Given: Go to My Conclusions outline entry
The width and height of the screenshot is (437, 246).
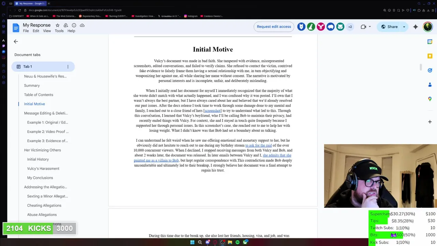Looking at the screenshot, I should click(x=40, y=178).
